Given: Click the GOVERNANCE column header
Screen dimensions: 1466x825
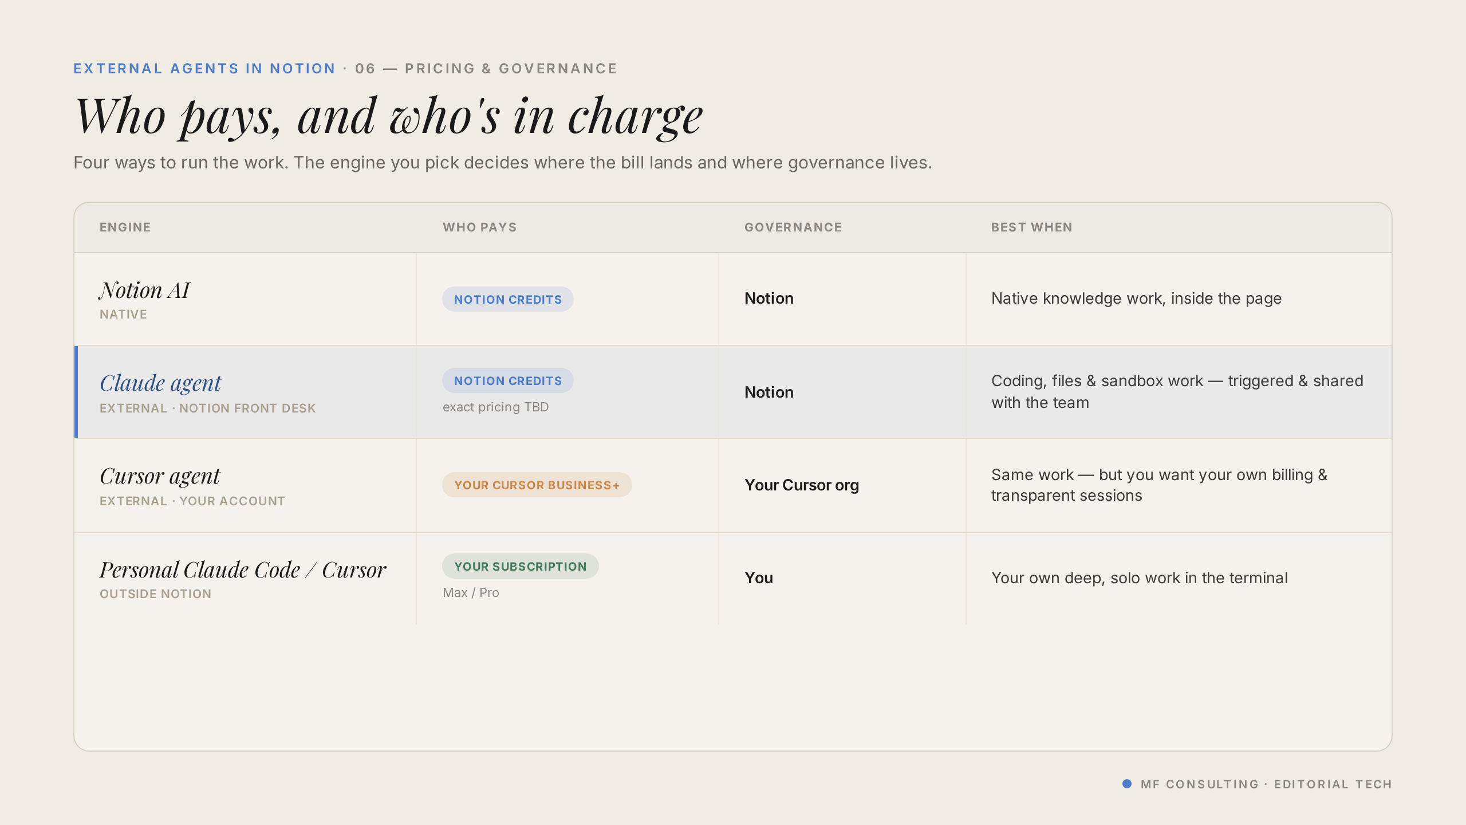Looking at the screenshot, I should pyautogui.click(x=793, y=227).
